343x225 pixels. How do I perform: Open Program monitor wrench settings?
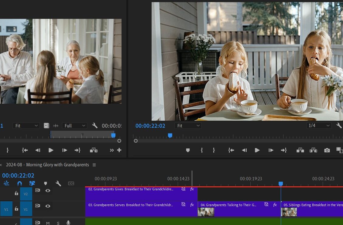(339, 125)
